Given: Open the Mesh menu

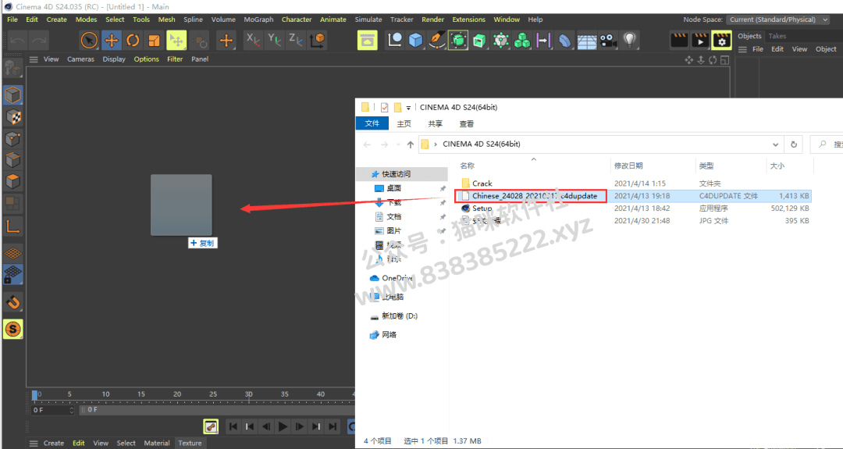Looking at the screenshot, I should 167,20.
